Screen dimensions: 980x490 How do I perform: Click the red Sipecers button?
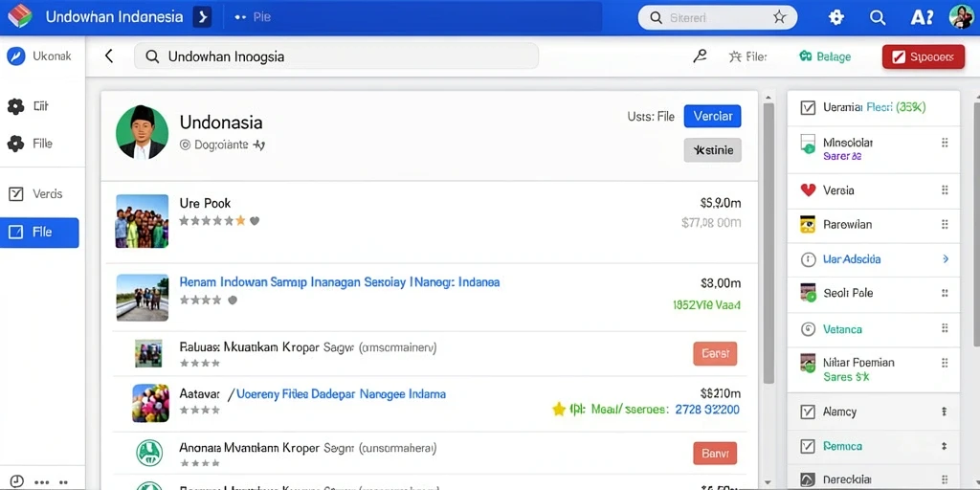point(924,56)
